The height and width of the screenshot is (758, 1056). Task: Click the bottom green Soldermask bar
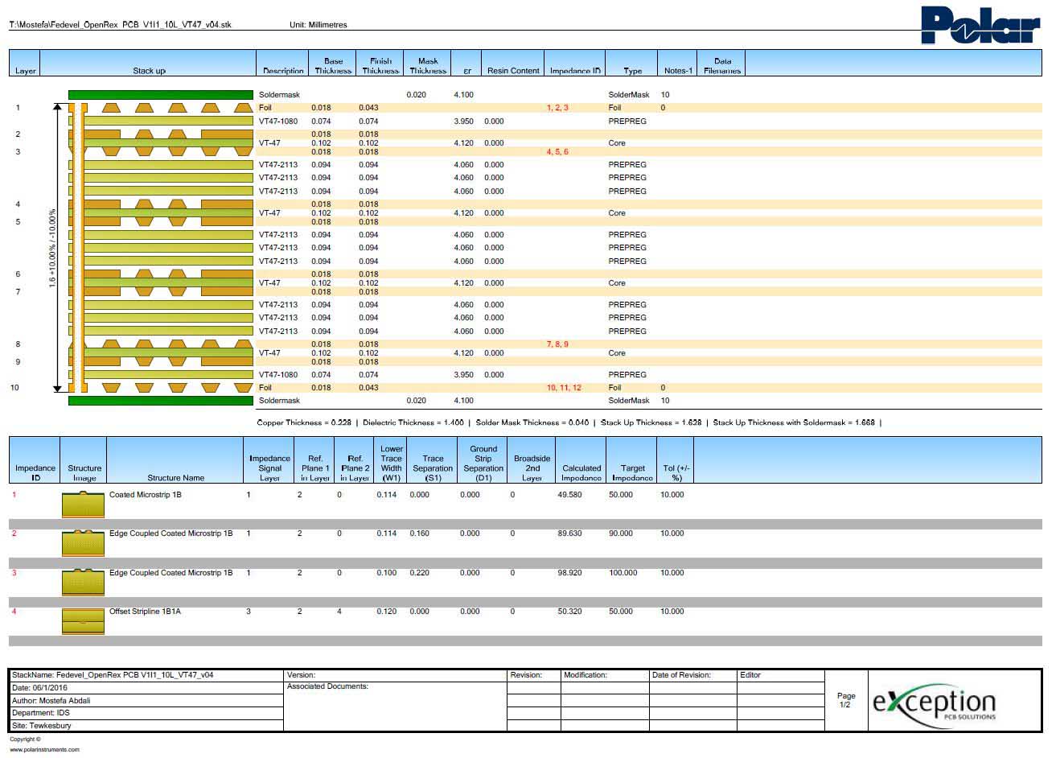pos(161,401)
